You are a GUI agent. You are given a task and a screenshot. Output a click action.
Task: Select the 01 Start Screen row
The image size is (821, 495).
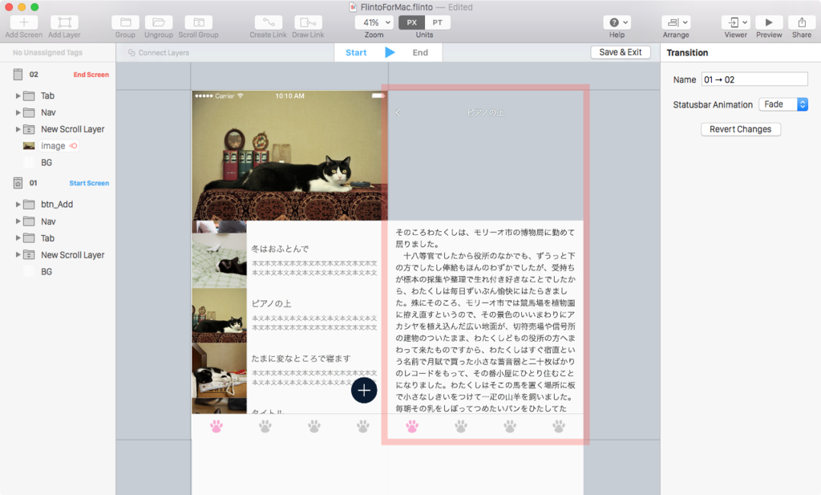coord(58,183)
